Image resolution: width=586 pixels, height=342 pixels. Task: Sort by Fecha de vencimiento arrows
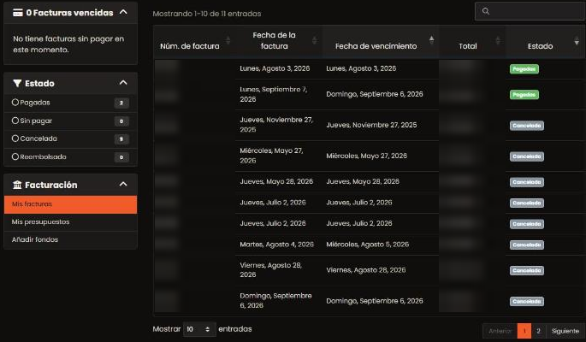pyautogui.click(x=432, y=40)
